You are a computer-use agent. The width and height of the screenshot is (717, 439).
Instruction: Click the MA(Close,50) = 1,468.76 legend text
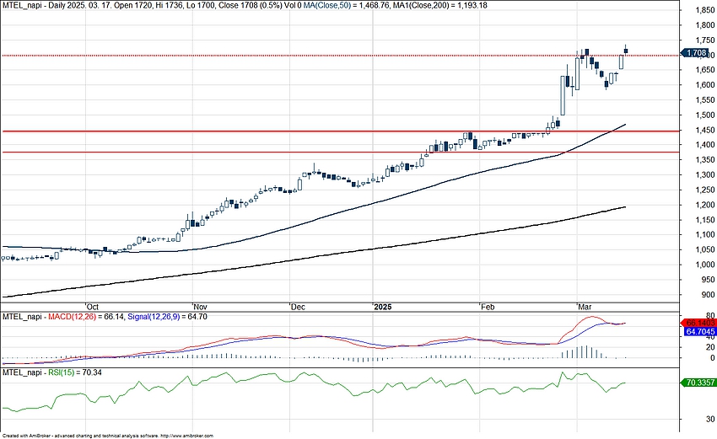click(x=347, y=6)
